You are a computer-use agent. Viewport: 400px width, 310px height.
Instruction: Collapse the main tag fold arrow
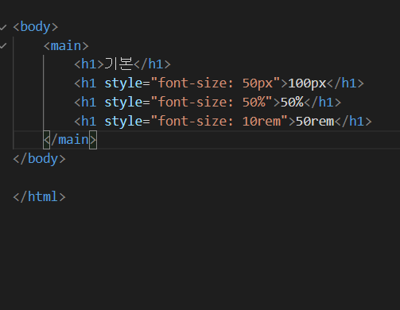3,46
